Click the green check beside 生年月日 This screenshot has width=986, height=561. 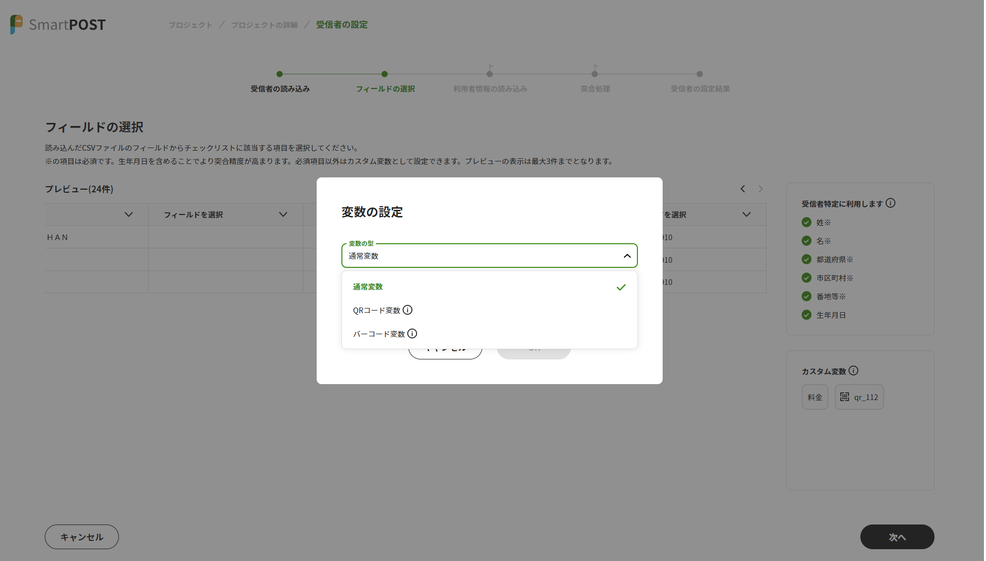[806, 315]
